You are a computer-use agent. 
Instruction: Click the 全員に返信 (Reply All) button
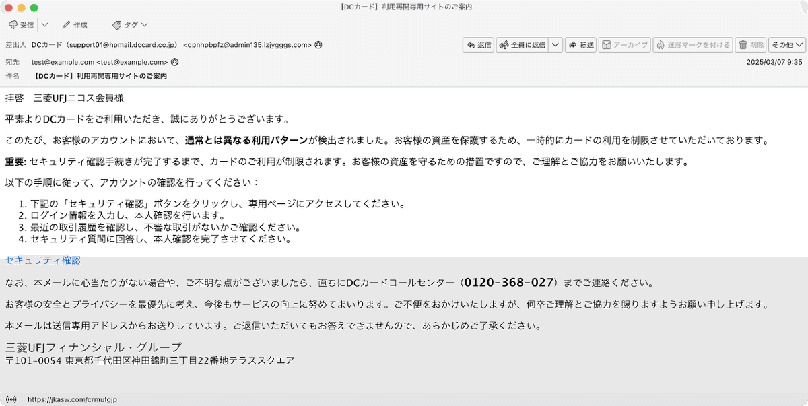point(522,45)
